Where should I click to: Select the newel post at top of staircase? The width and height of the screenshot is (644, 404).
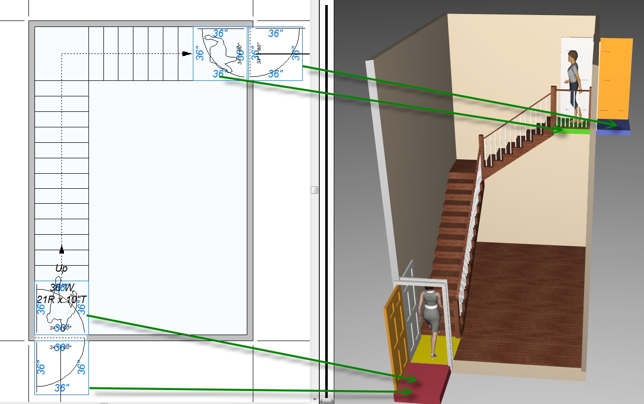[554, 106]
